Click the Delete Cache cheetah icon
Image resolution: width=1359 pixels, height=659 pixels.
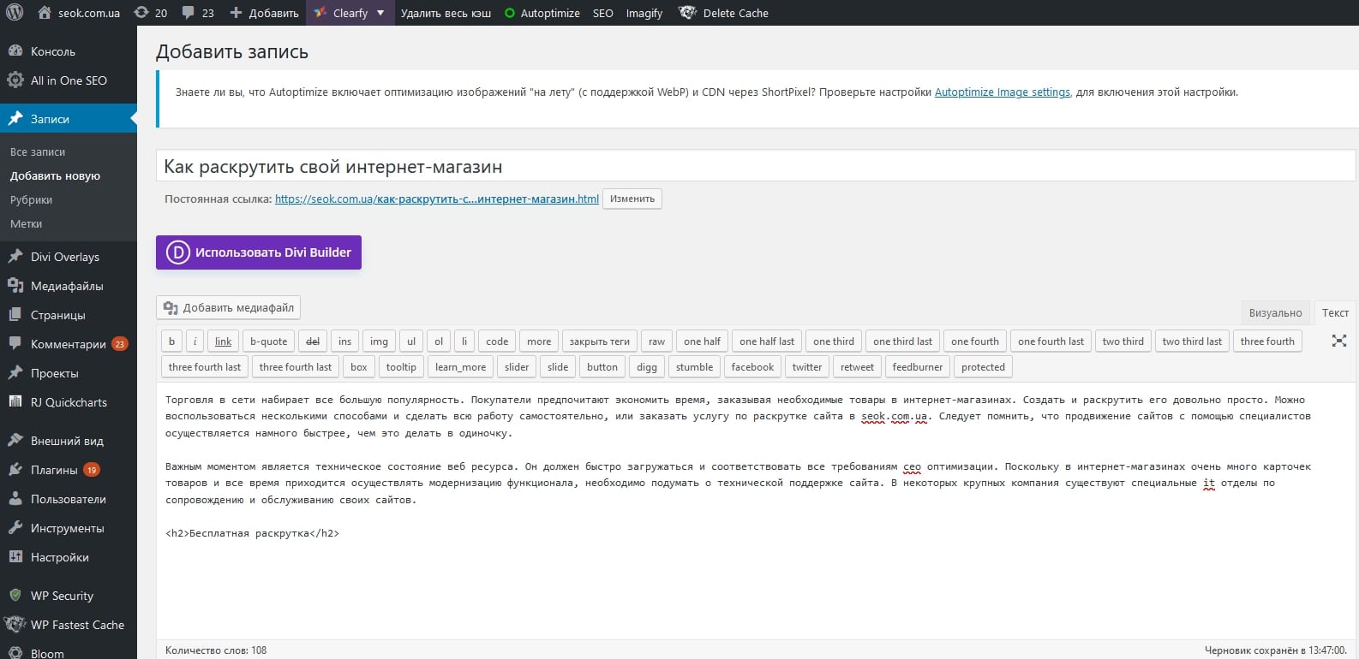[x=687, y=13]
